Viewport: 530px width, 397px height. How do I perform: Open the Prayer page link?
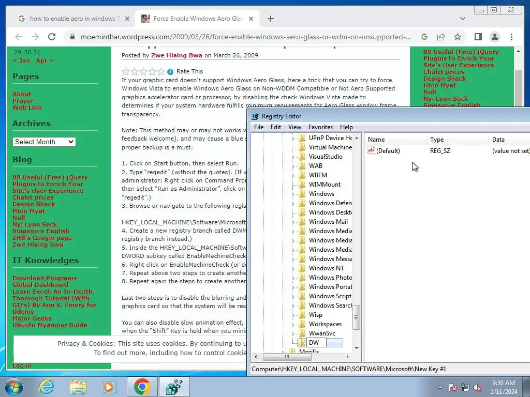pos(23,101)
